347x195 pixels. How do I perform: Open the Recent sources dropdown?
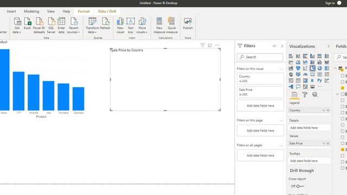(x=74, y=25)
